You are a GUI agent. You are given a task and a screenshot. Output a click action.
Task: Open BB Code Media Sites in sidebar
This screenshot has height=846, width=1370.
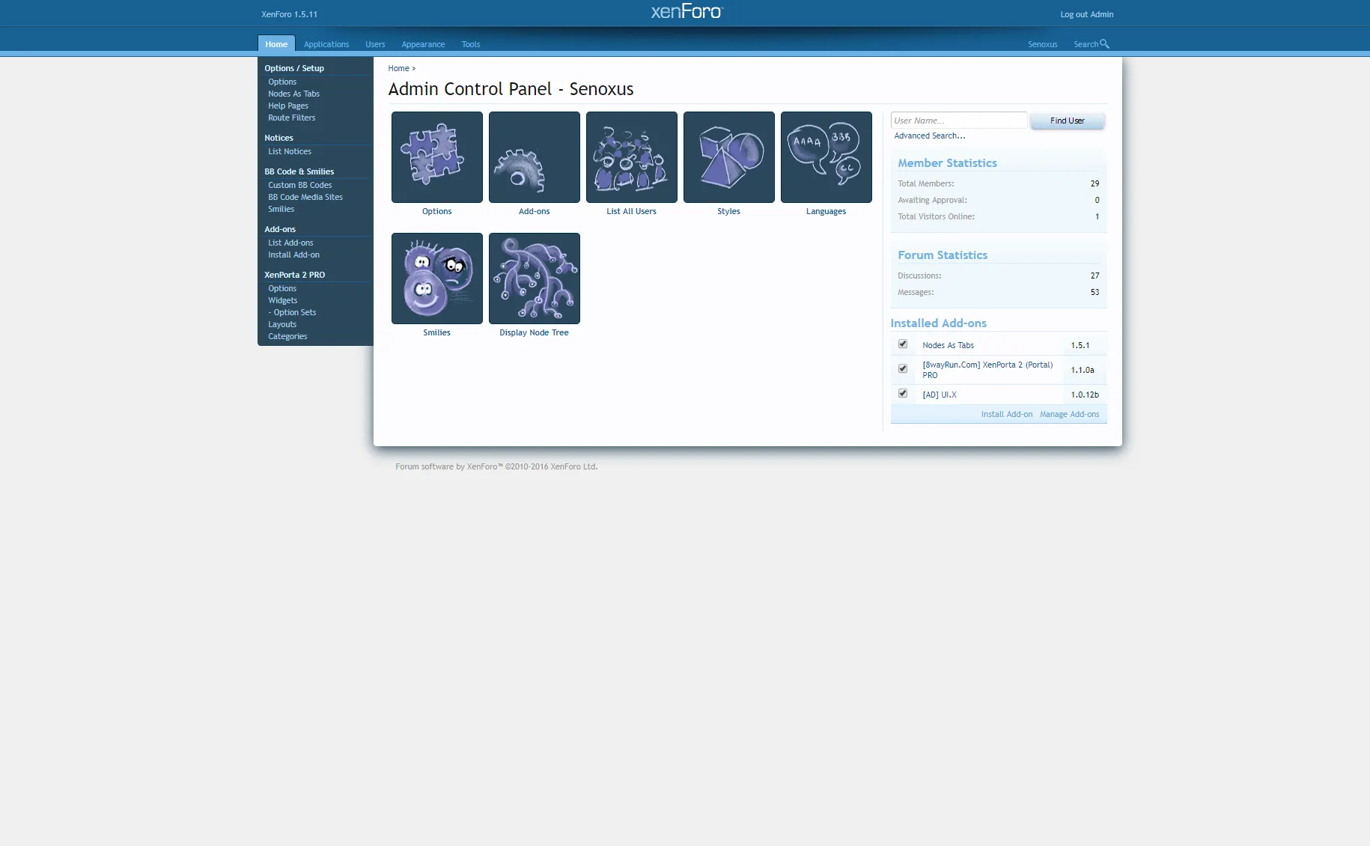(305, 198)
